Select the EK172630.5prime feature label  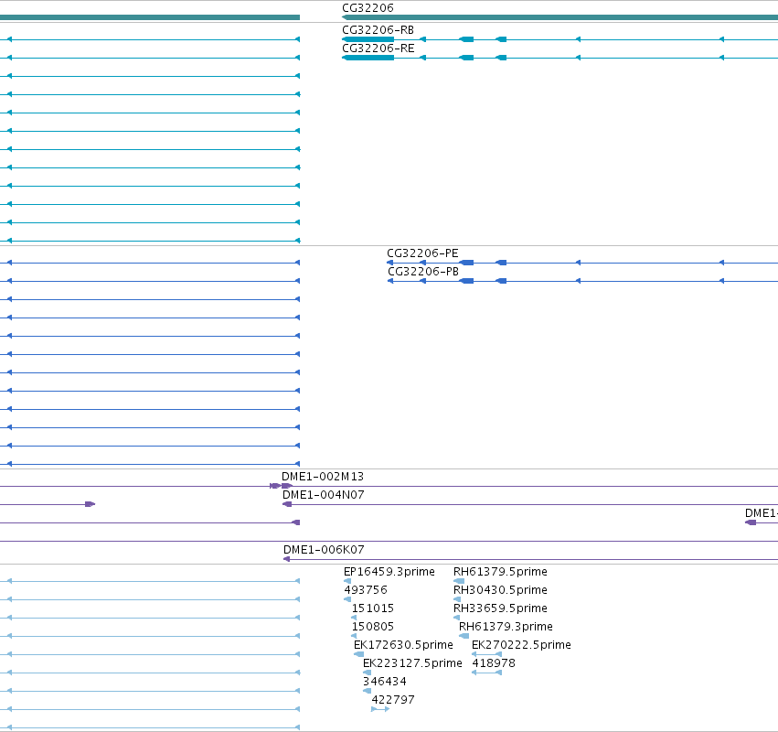click(x=403, y=645)
